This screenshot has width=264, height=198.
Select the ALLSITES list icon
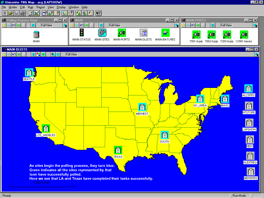click(249, 89)
